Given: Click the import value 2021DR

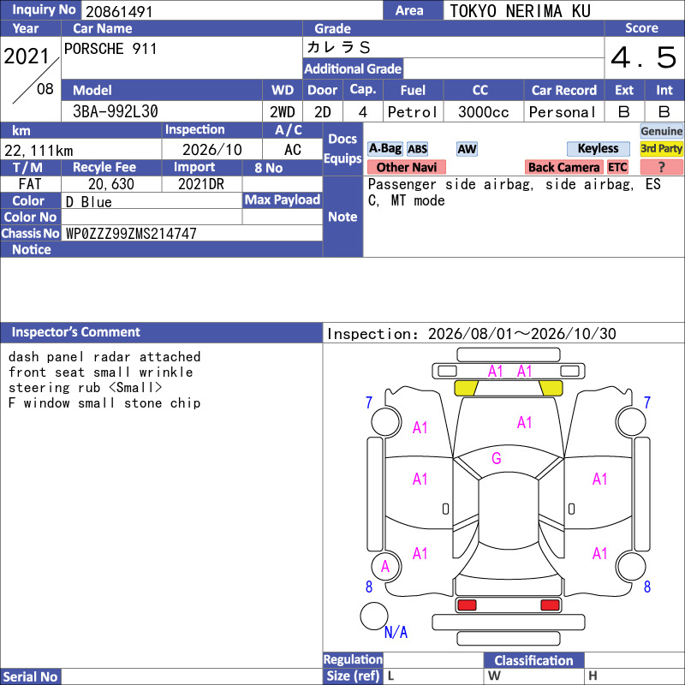Looking at the screenshot, I should point(201,184).
